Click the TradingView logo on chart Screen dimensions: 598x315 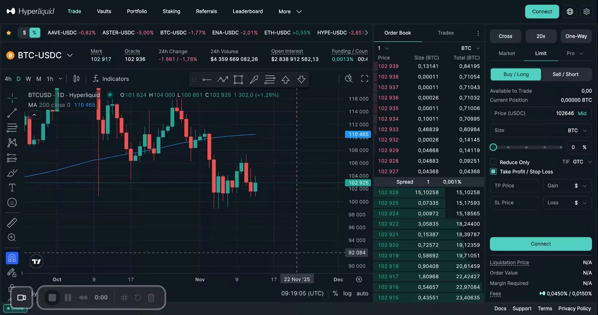(36, 262)
